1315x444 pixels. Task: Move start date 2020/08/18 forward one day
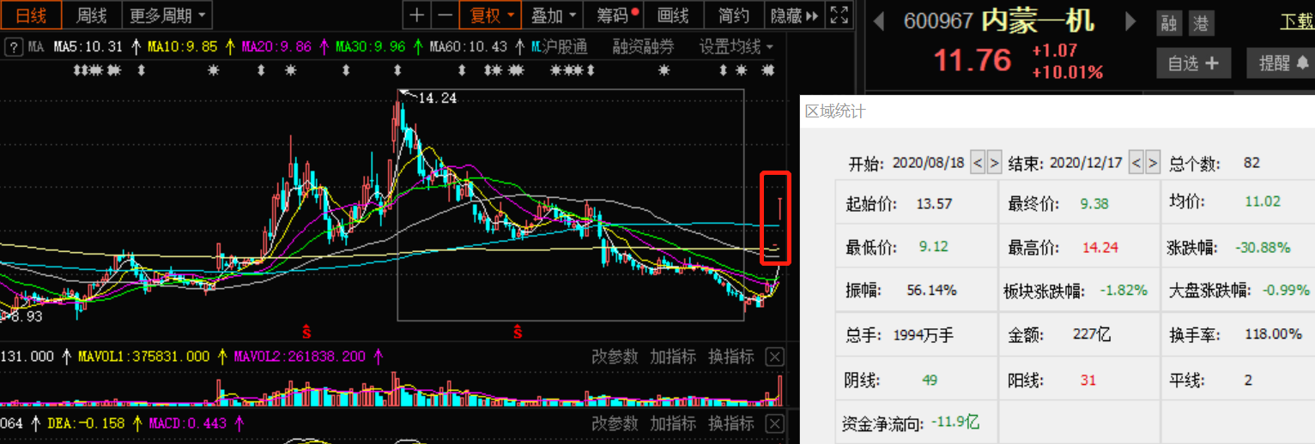pyautogui.click(x=994, y=162)
